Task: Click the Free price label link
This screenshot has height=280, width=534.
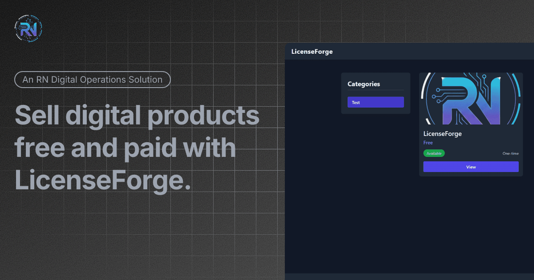Action: click(x=428, y=143)
